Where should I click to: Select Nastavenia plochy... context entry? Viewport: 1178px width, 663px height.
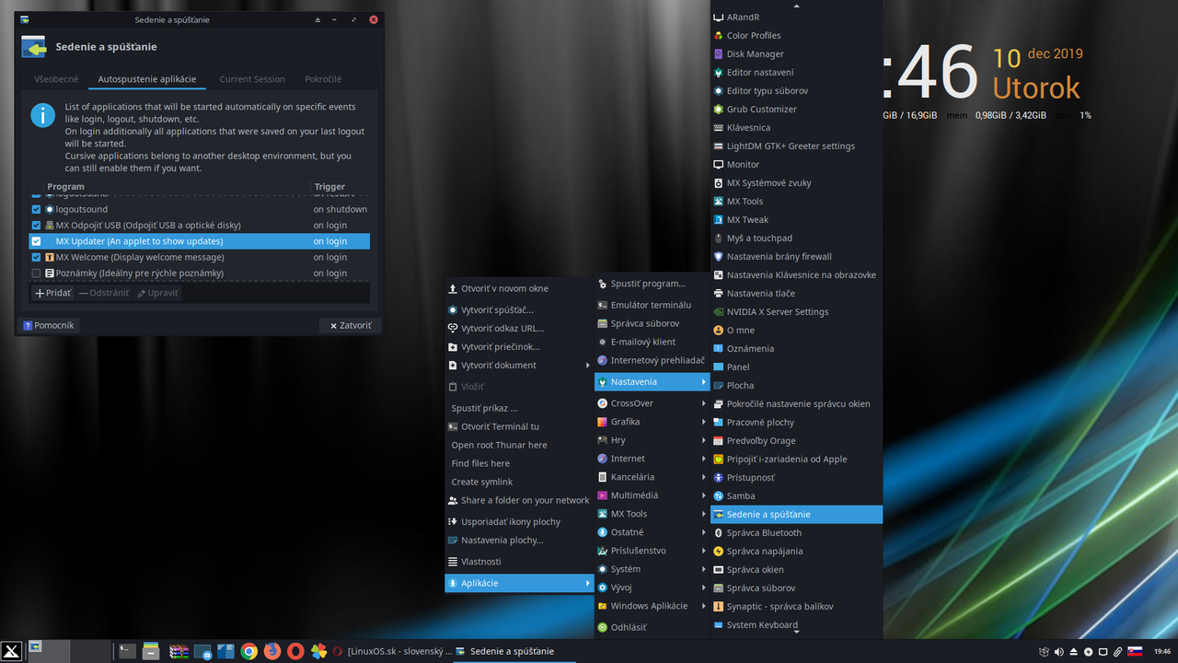tap(519, 541)
